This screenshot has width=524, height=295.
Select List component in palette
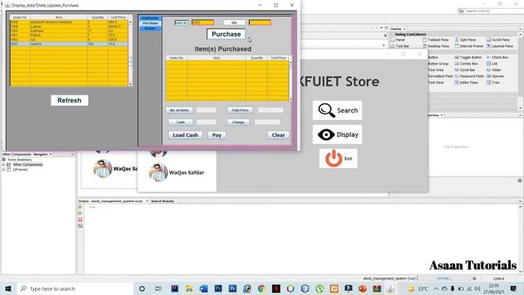[x=492, y=64]
